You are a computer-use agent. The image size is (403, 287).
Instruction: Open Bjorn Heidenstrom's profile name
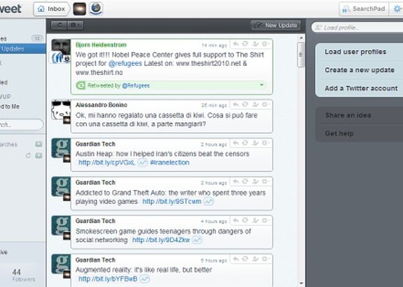(101, 45)
